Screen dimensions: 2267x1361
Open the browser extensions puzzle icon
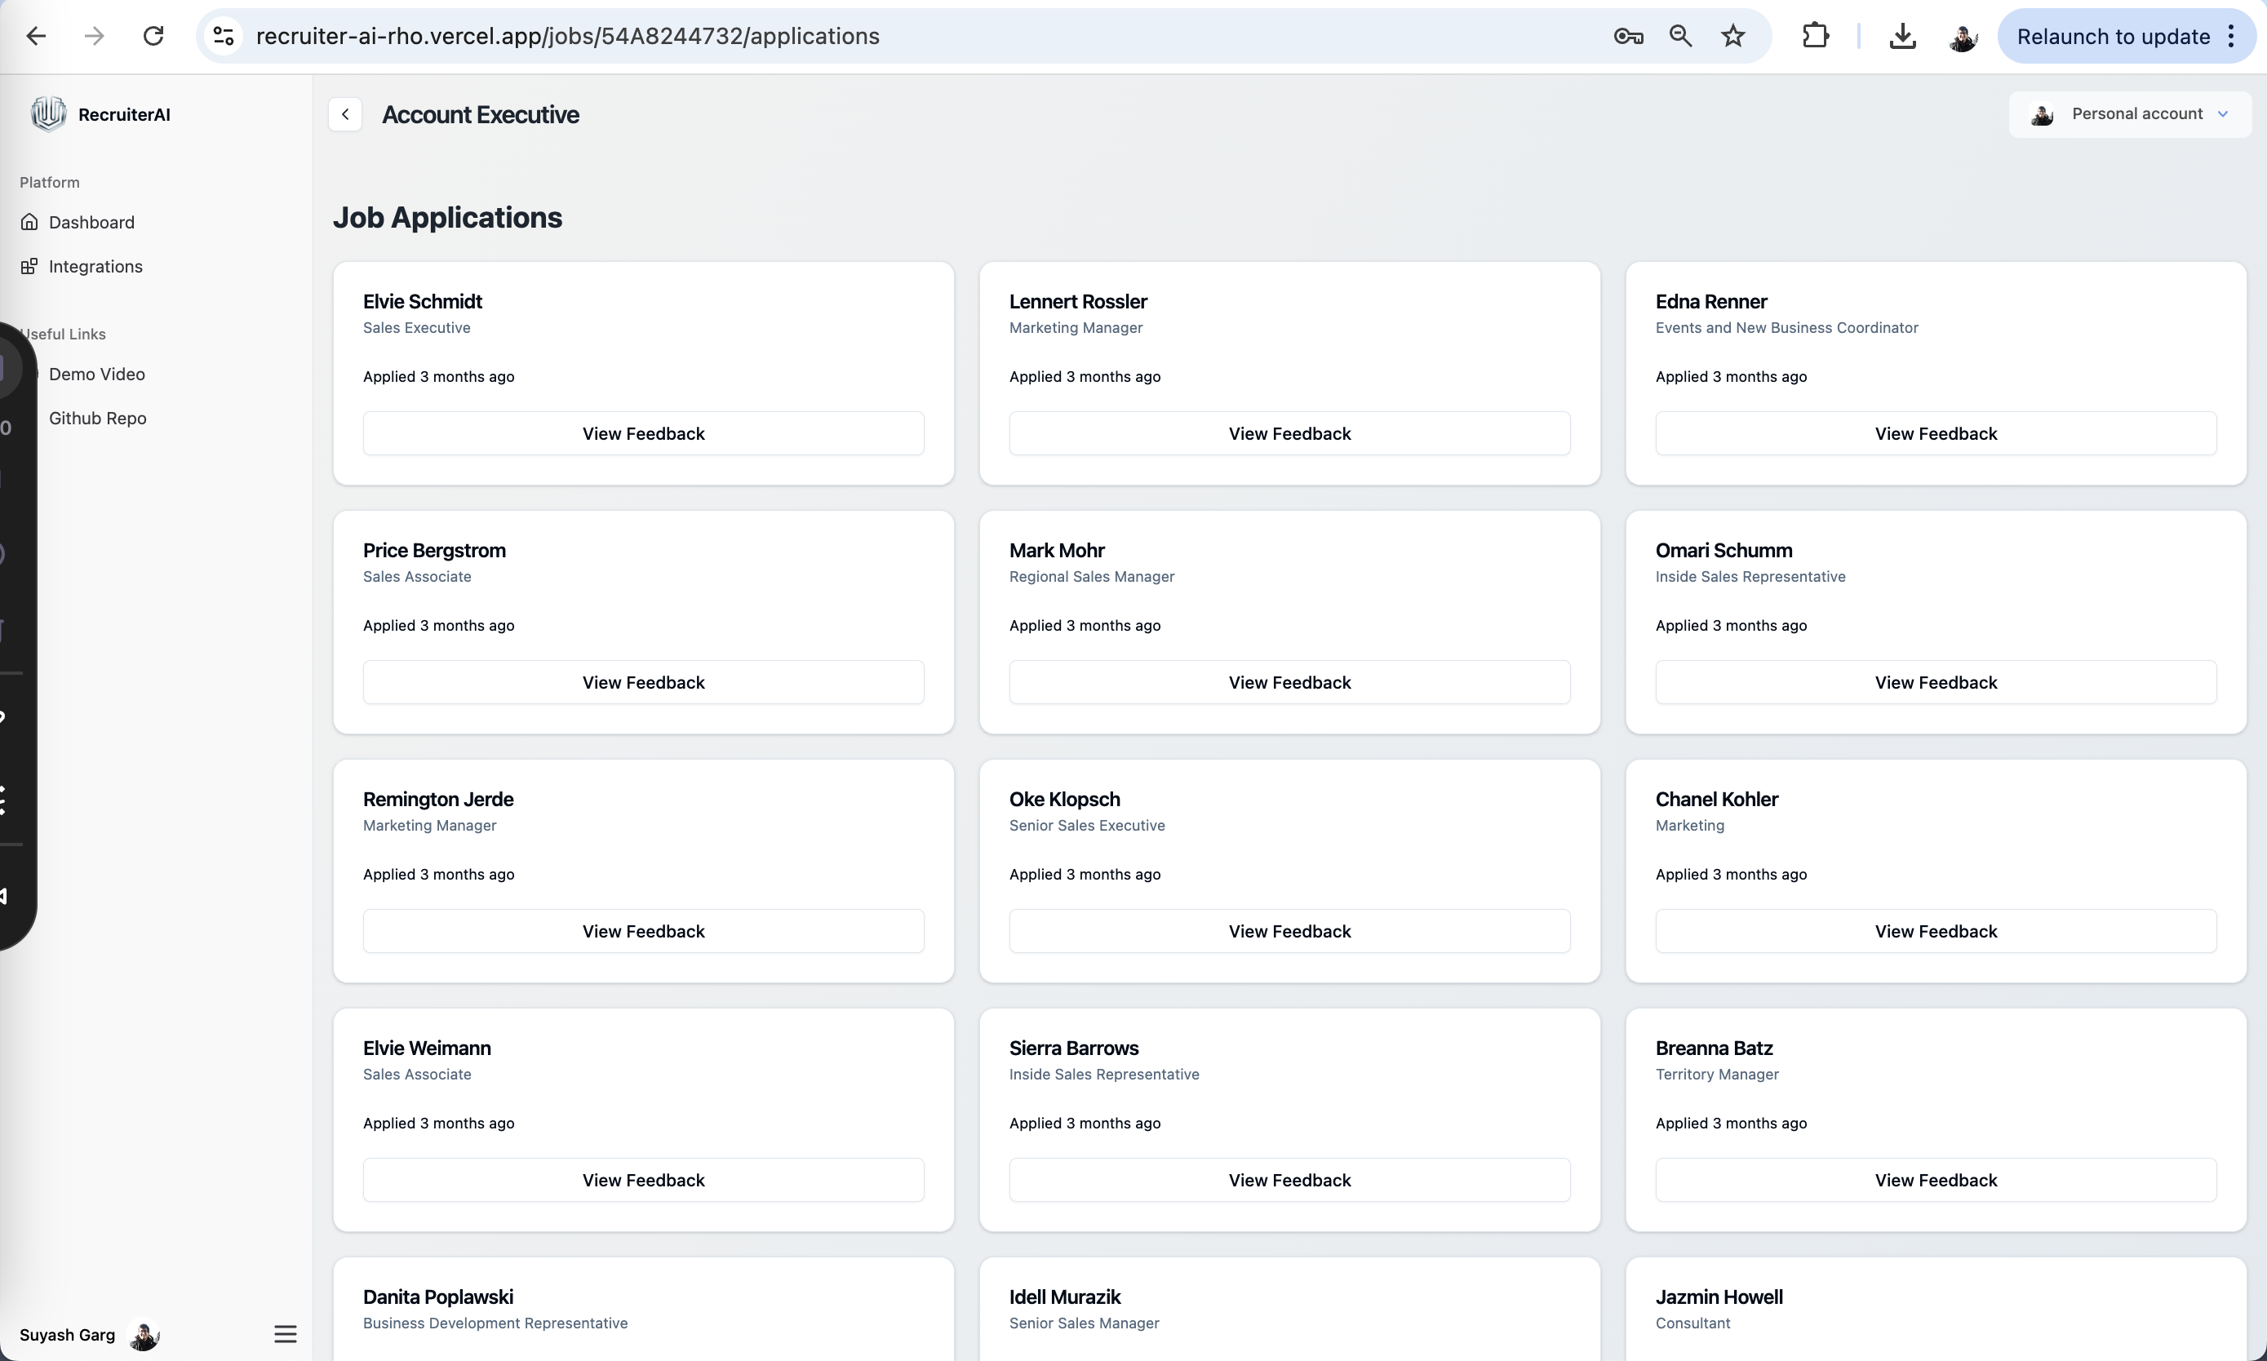[1815, 36]
